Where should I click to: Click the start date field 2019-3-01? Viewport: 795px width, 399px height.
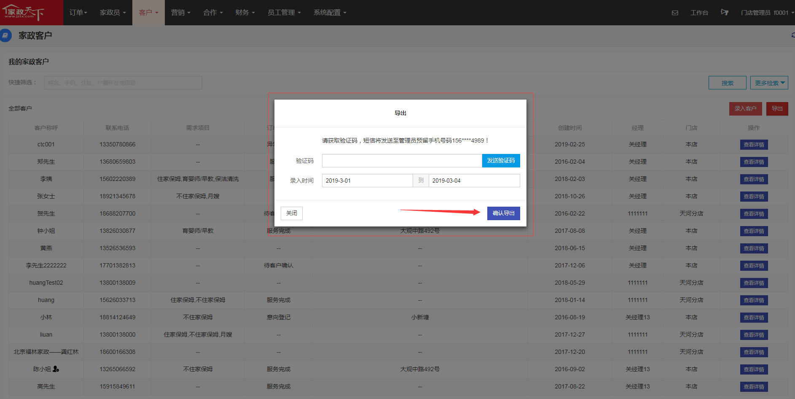(x=367, y=181)
